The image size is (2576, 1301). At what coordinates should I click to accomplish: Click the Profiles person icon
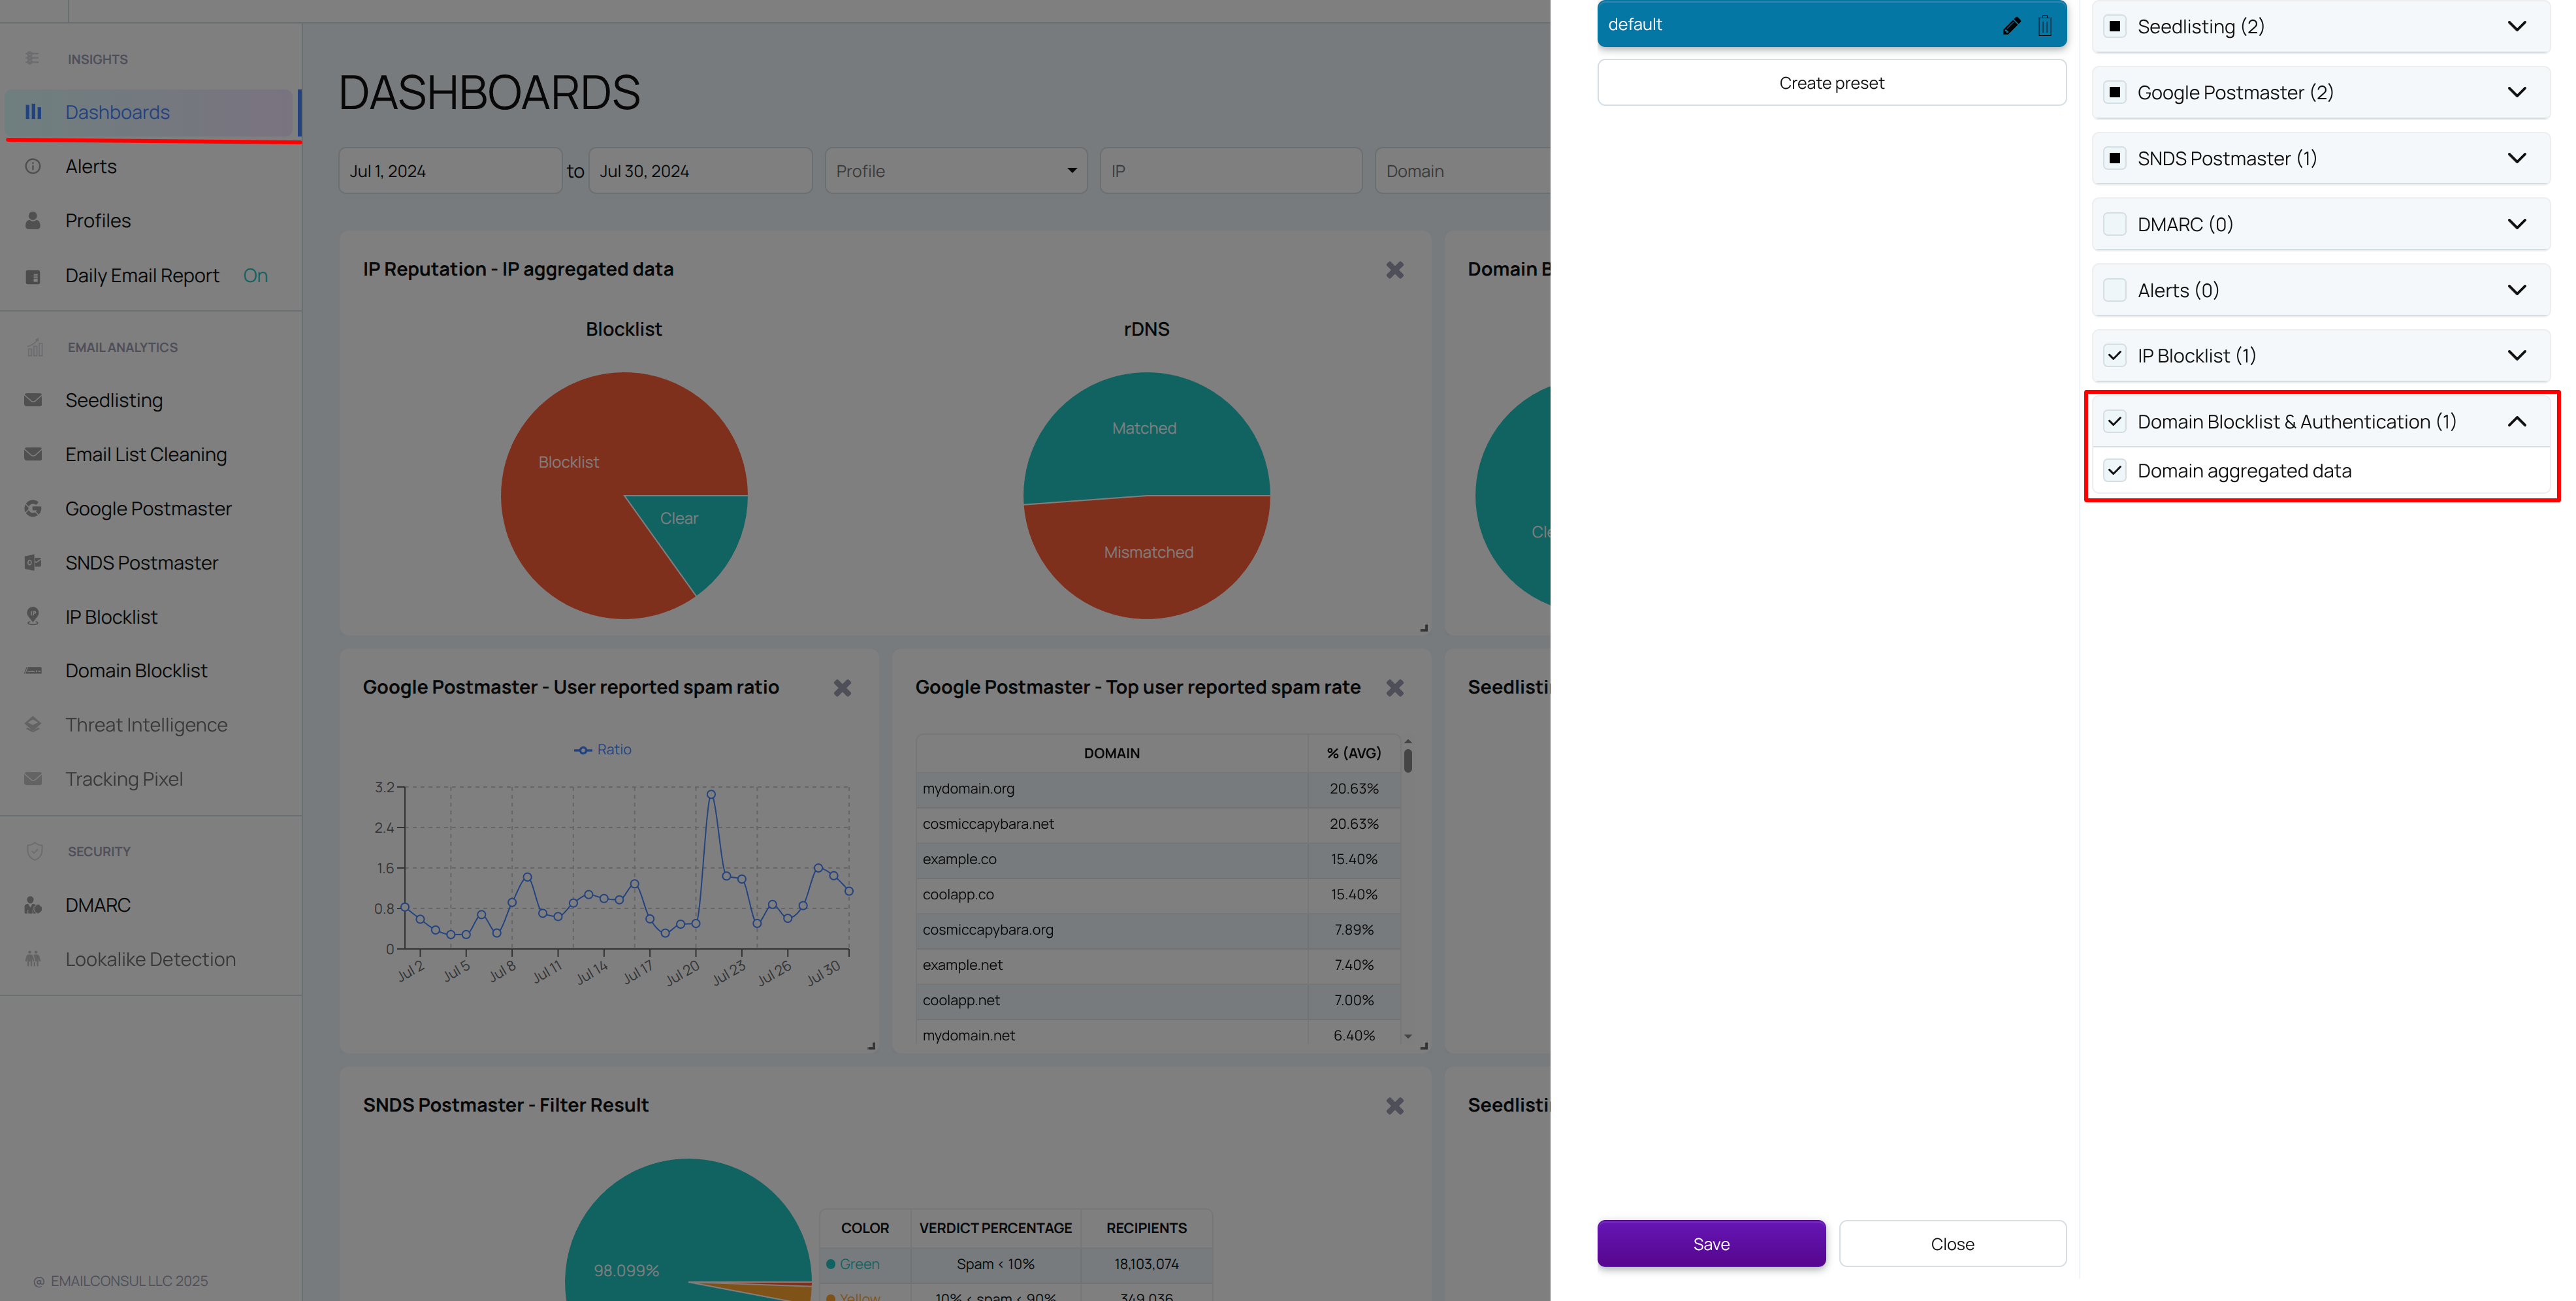[33, 220]
